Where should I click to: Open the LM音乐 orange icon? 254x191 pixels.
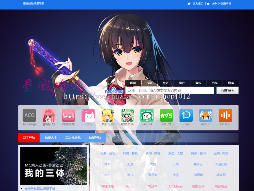point(225,115)
